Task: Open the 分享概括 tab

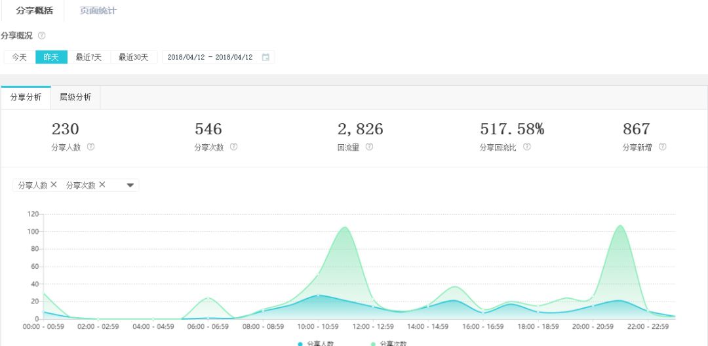Action: [x=34, y=10]
